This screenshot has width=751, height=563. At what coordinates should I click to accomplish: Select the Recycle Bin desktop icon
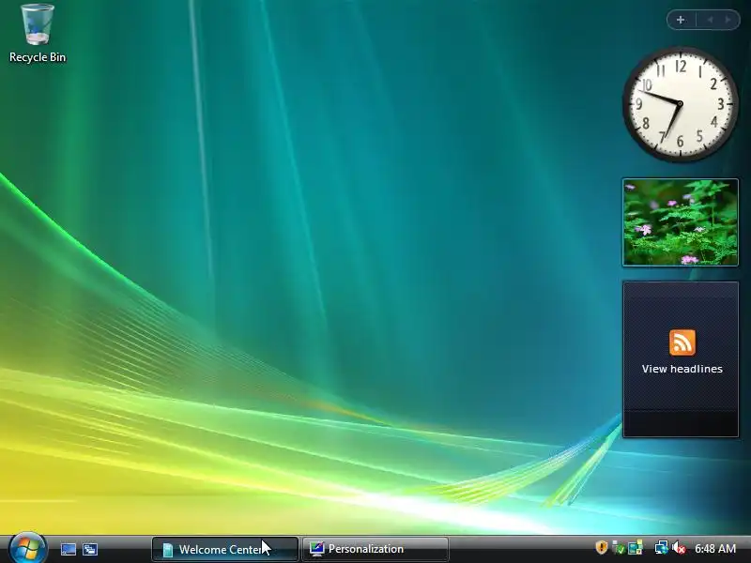(38, 34)
